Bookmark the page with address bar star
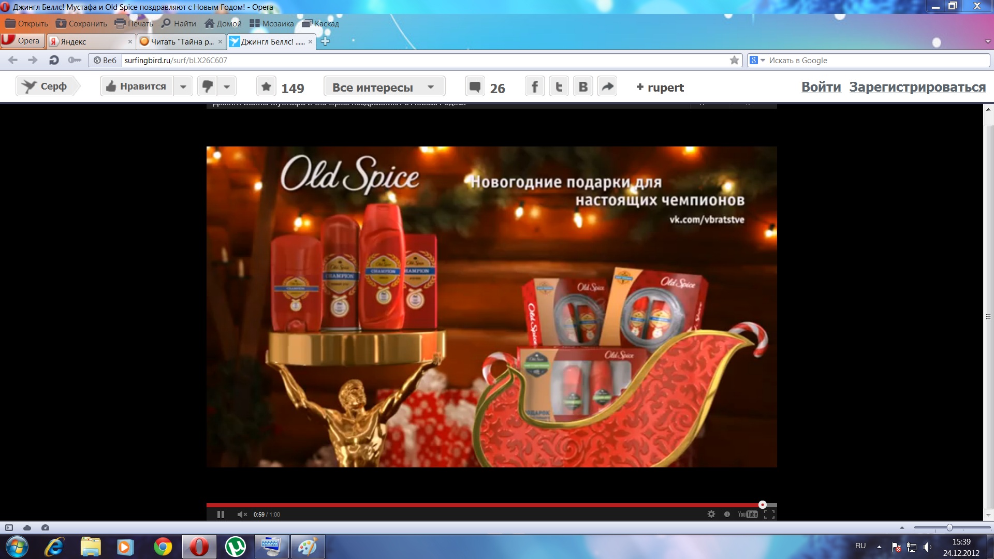 [734, 60]
